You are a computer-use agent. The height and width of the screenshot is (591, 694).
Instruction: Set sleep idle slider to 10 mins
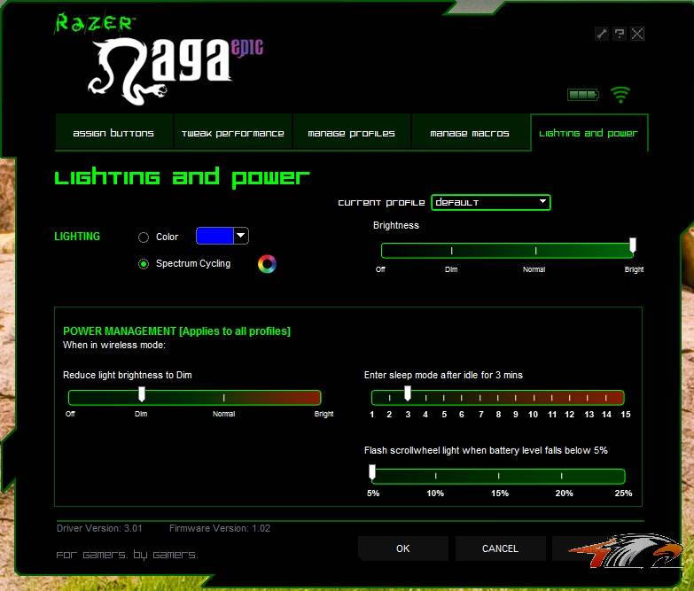(x=534, y=398)
